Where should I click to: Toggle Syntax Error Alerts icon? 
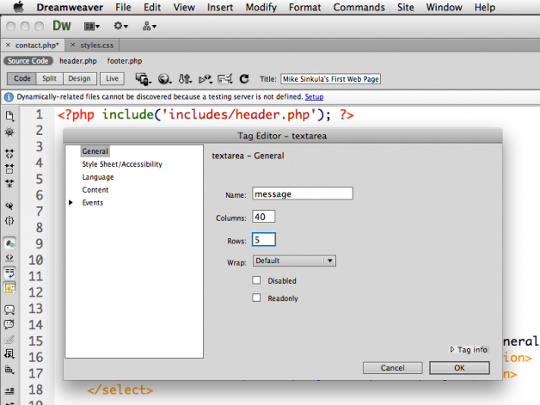(9, 288)
